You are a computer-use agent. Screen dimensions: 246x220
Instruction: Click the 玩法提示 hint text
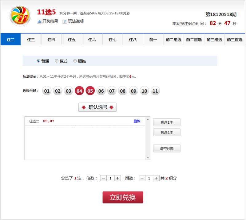tap(80, 76)
